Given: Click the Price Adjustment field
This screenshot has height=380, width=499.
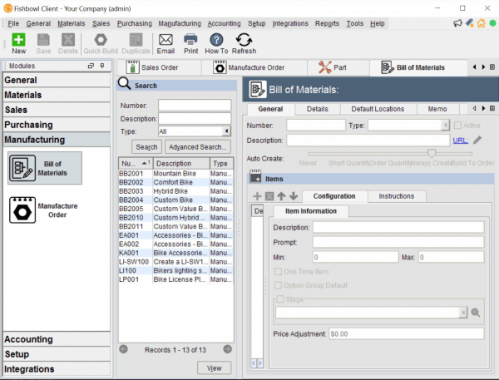Looking at the screenshot, I should [x=407, y=334].
